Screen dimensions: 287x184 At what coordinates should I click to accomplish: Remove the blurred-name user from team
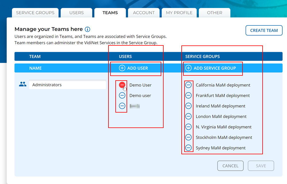(x=122, y=106)
